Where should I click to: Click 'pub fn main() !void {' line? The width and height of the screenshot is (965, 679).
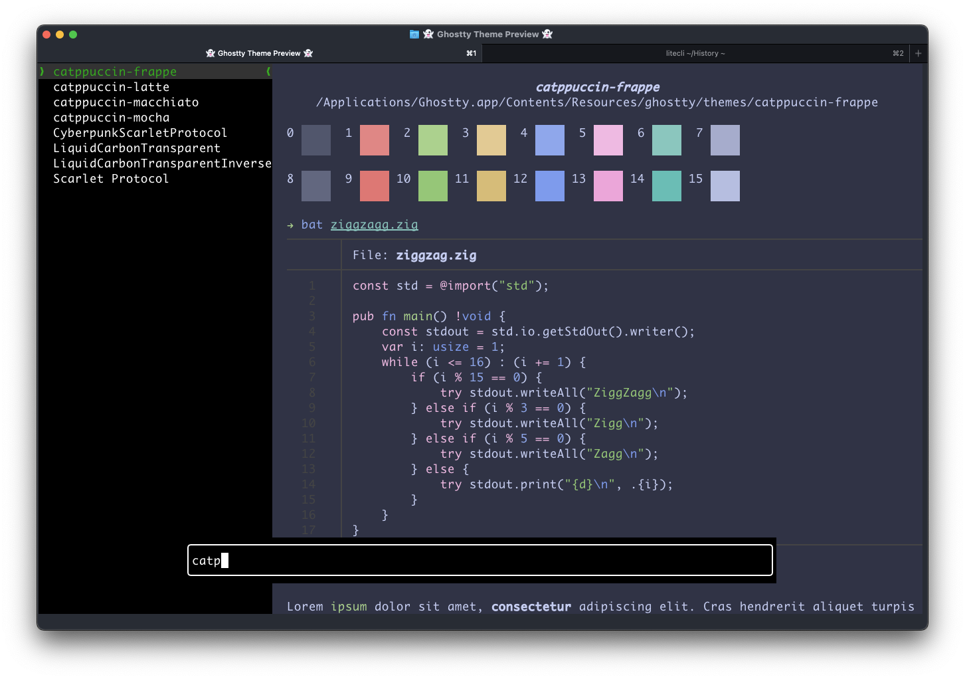tap(429, 316)
